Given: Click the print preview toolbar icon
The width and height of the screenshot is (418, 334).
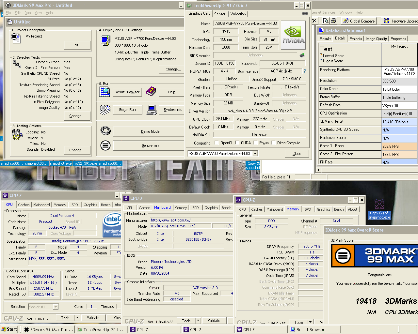Looking at the screenshot, I should click(x=326, y=21).
